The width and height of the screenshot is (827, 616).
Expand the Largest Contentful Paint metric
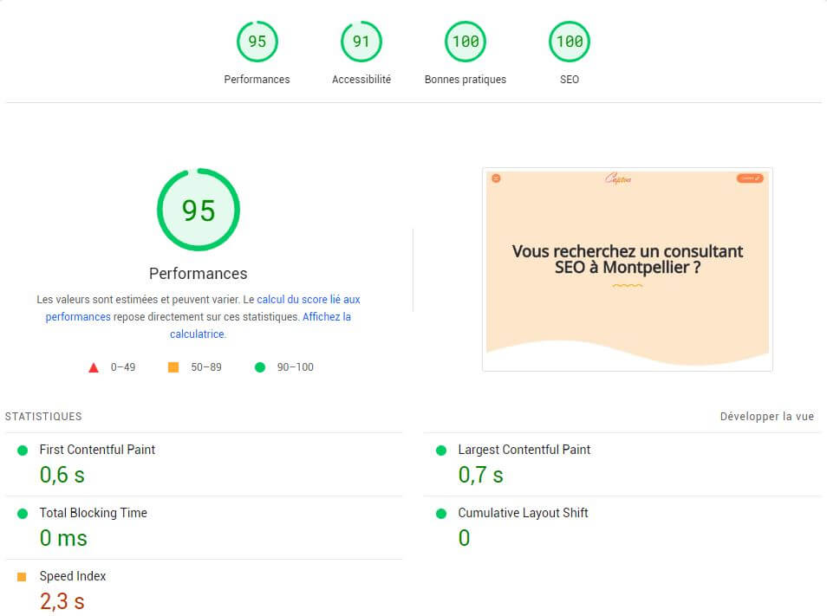coord(524,450)
